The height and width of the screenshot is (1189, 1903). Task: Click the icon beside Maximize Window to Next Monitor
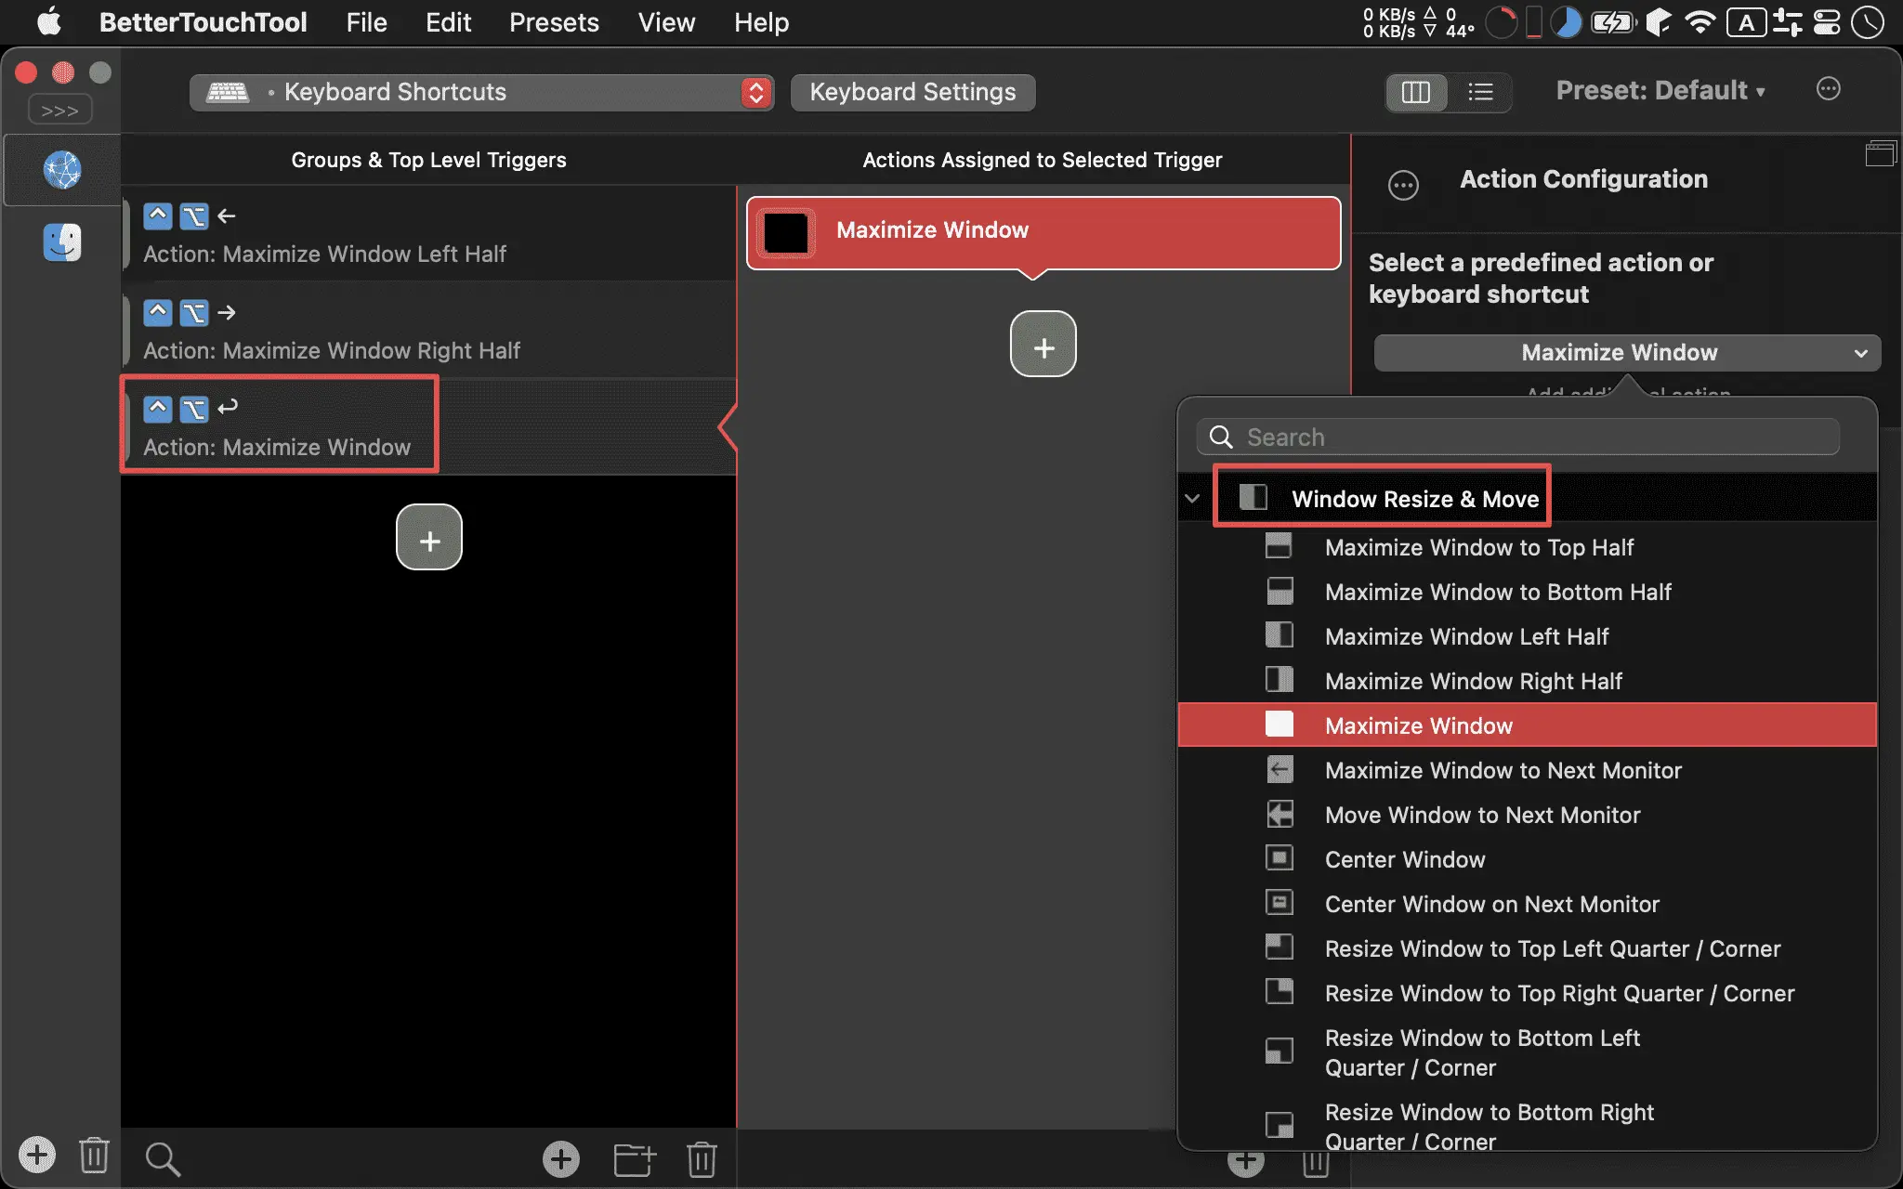tap(1280, 769)
